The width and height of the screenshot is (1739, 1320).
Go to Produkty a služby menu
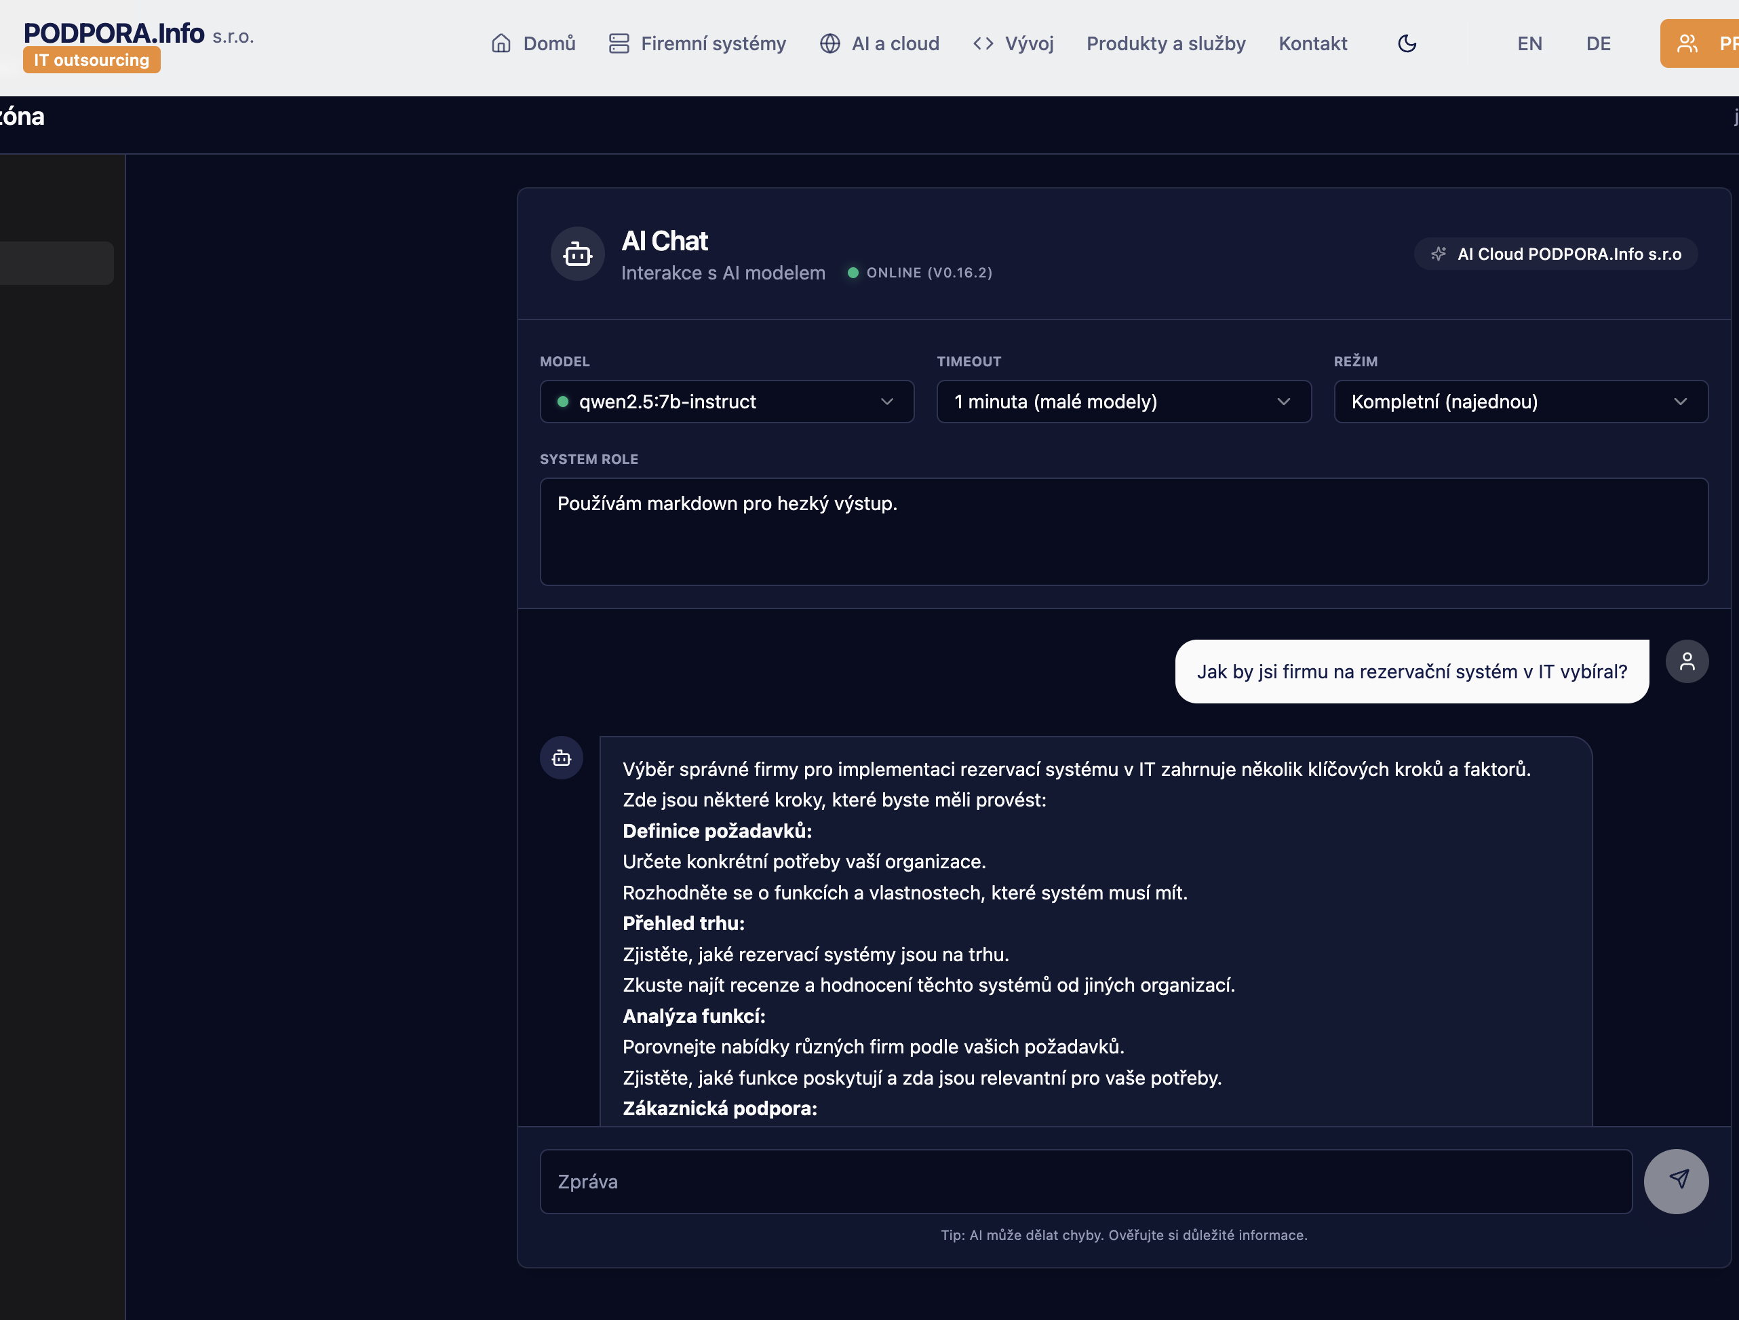(1165, 43)
